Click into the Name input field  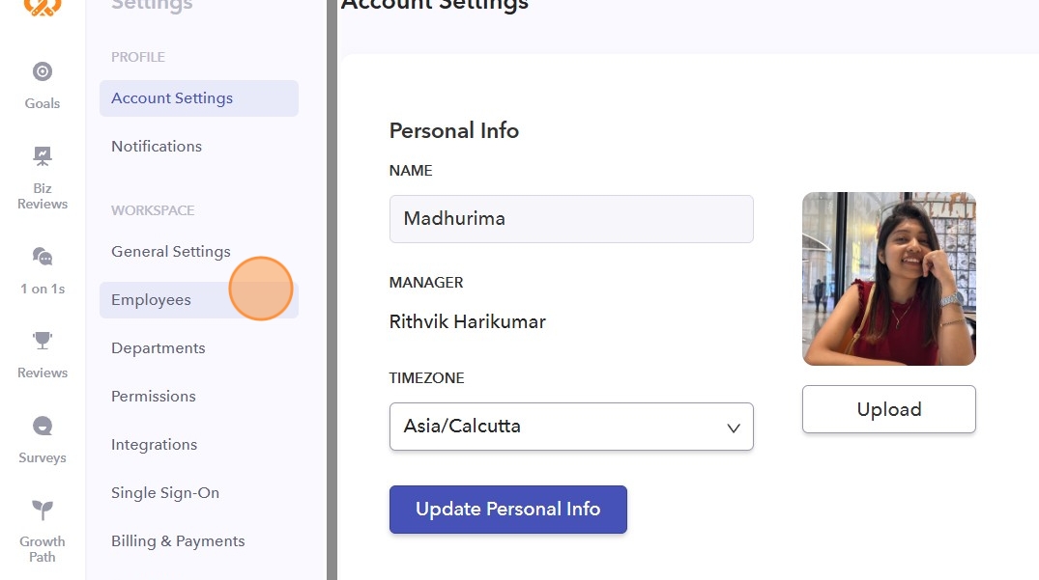[x=571, y=219]
